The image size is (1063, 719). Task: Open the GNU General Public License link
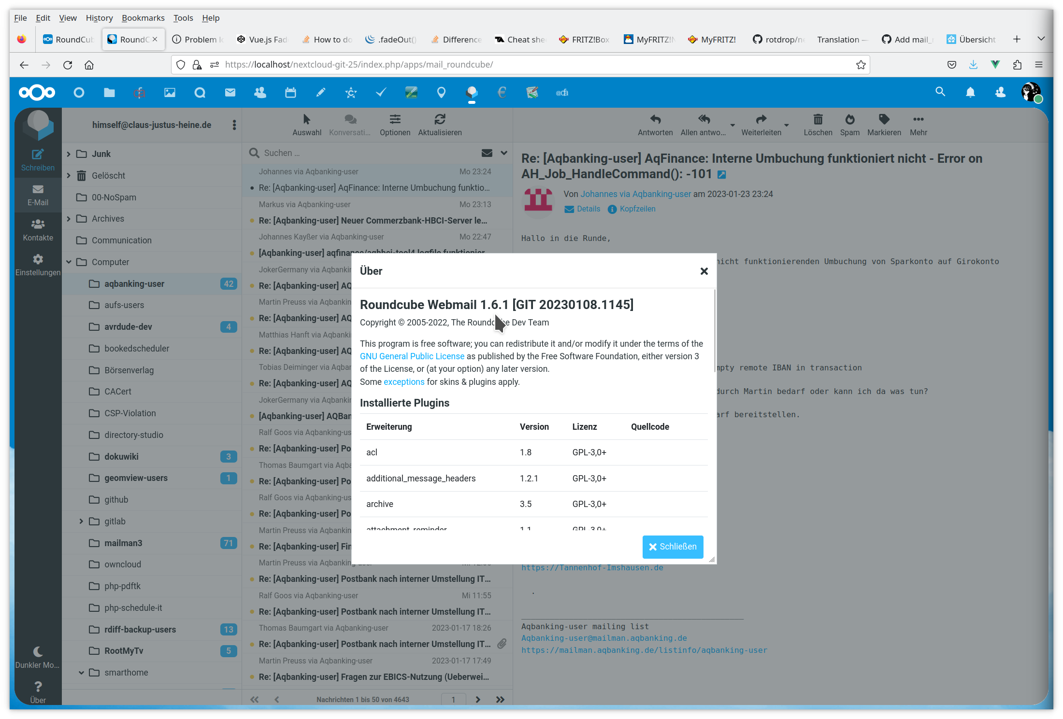click(412, 356)
